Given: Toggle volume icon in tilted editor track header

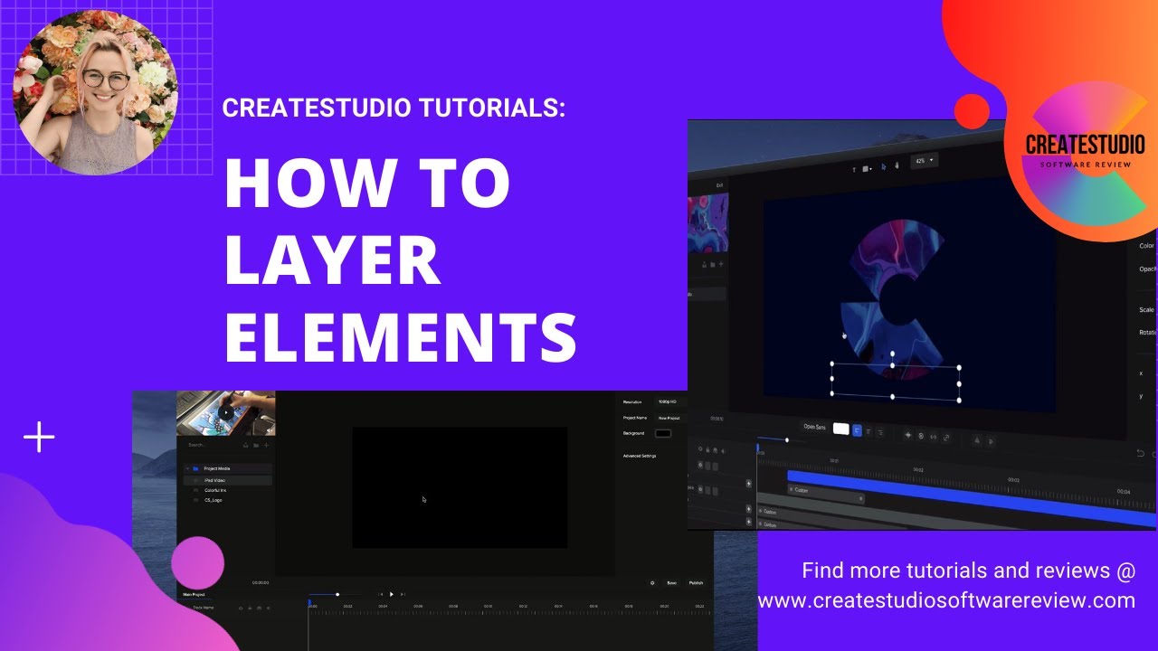Looking at the screenshot, I should 723,451.
